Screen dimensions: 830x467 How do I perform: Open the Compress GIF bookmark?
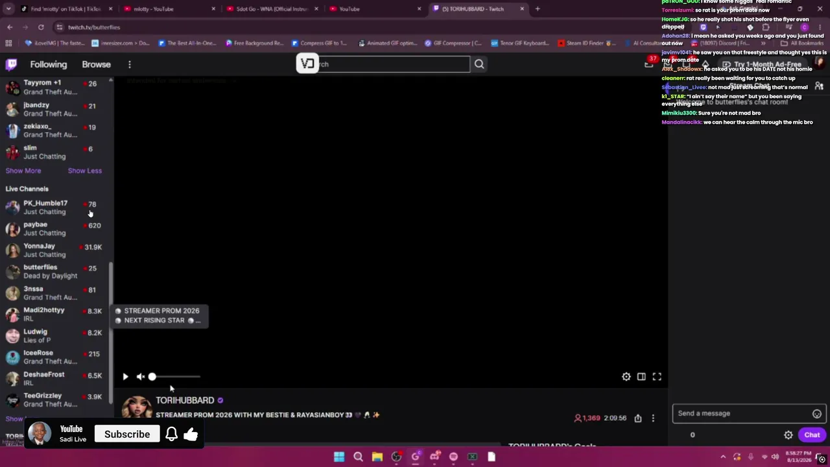[320, 43]
